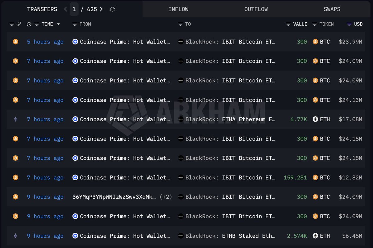Click the Ethereum icon on the ETHA transfer row
This screenshot has width=373, height=248.
click(16, 119)
